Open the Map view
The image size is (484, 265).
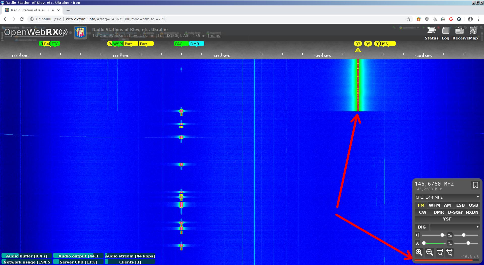473,31
